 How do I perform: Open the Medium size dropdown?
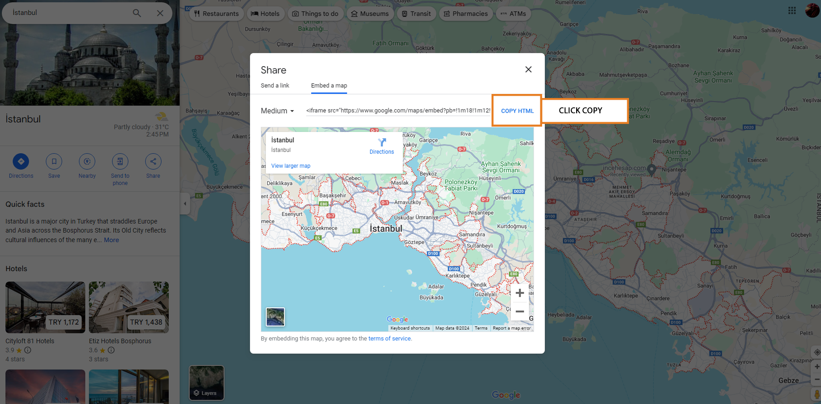278,111
